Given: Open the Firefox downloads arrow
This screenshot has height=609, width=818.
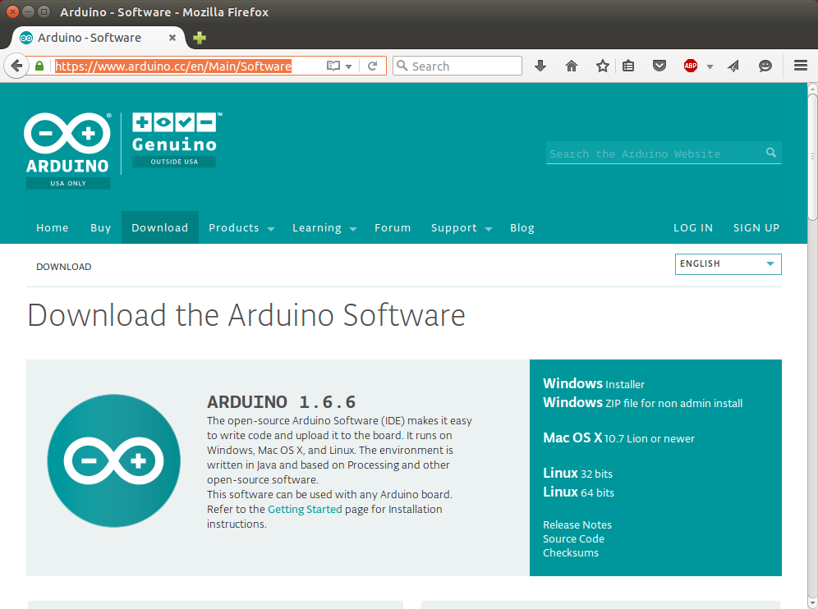Looking at the screenshot, I should tap(540, 66).
